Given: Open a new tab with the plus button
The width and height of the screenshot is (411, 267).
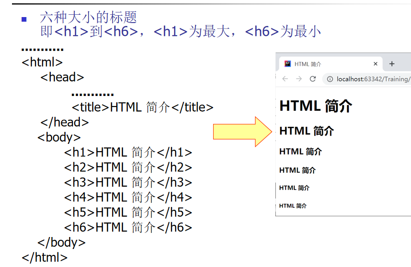Looking at the screenshot, I should click(x=392, y=63).
